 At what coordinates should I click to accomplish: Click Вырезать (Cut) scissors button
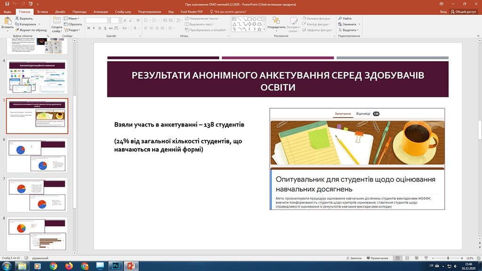[x=24, y=18]
